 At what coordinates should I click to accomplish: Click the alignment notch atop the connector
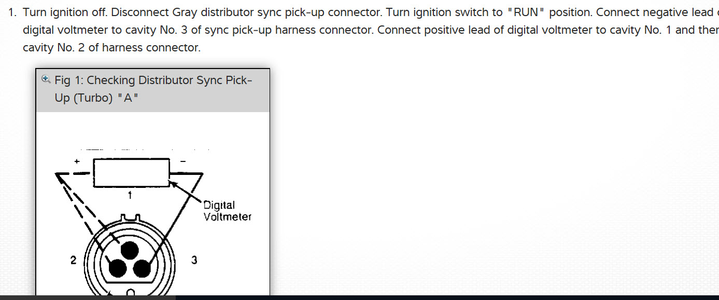click(x=130, y=218)
